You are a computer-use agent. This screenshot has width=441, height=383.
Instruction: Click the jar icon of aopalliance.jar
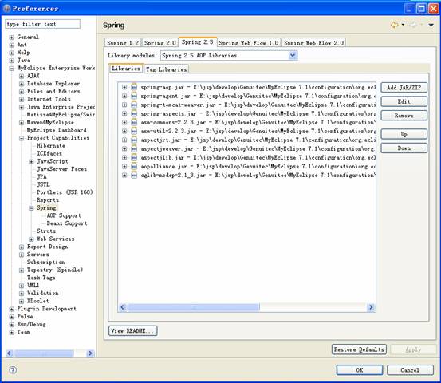pyautogui.click(x=134, y=166)
